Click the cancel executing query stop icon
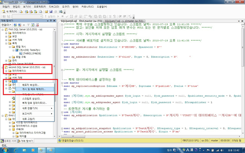The image size is (245, 153). [x=62, y=16]
